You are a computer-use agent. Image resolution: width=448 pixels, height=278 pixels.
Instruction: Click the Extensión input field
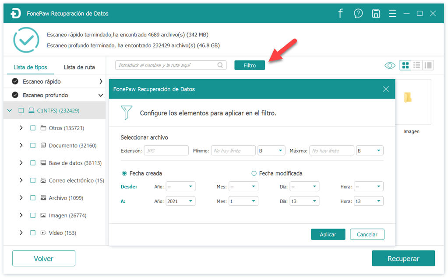pos(166,151)
